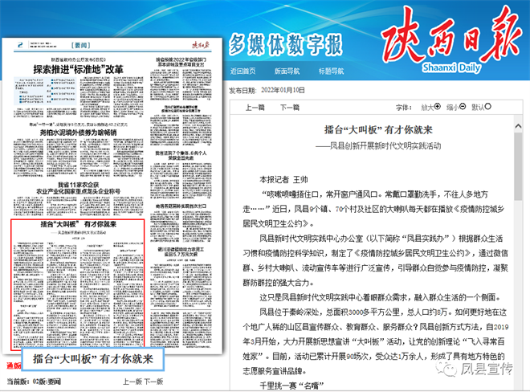The height and width of the screenshot is (392, 530).
Task: Go to next page edition 下一版
Action: click(153, 382)
